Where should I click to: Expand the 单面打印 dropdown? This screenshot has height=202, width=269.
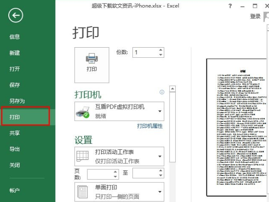(x=119, y=192)
